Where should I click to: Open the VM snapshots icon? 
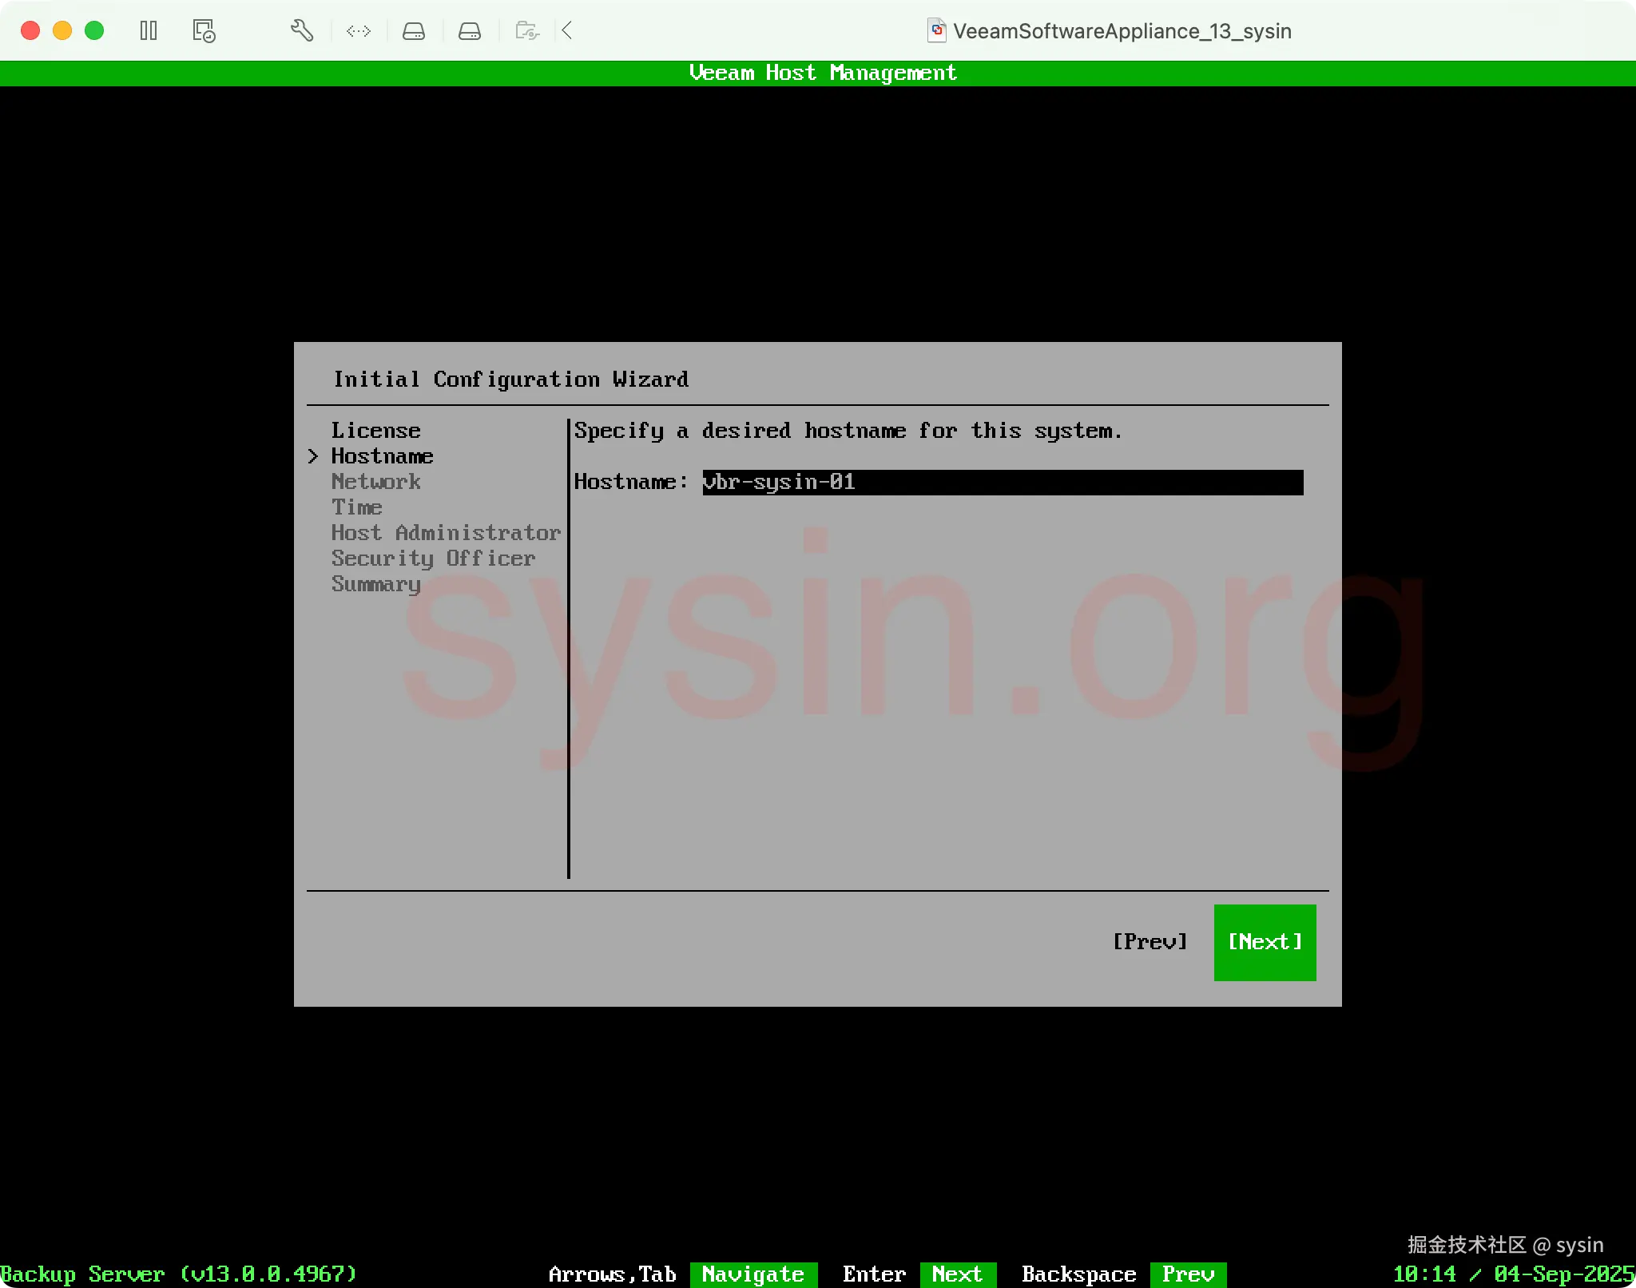pos(204,31)
